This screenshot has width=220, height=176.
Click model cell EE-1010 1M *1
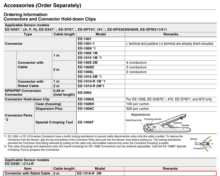tap(101, 58)
